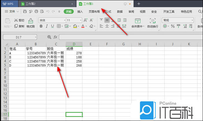Toggle Italic formatting
The height and width of the screenshot is (121, 203).
(47, 26)
